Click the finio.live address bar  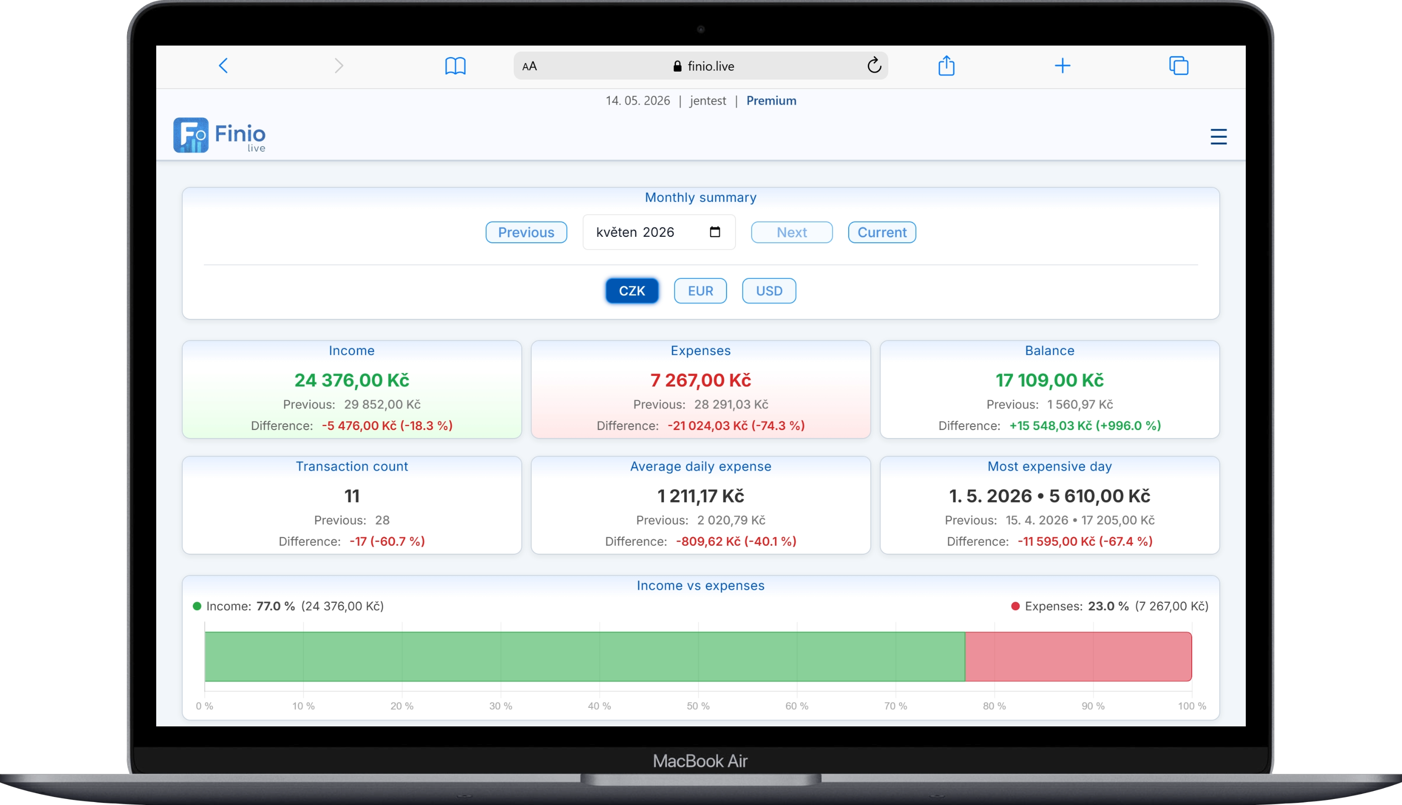click(x=700, y=66)
